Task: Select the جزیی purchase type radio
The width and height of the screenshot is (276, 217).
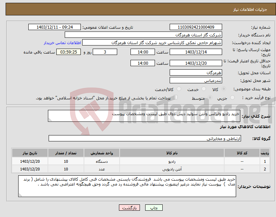Action: click(232, 98)
